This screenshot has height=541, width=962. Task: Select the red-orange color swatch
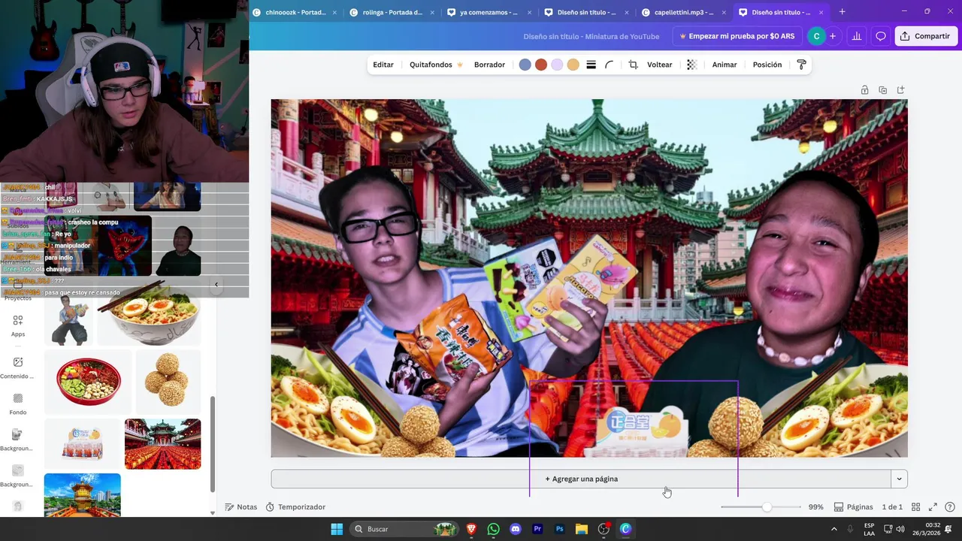[x=541, y=65]
